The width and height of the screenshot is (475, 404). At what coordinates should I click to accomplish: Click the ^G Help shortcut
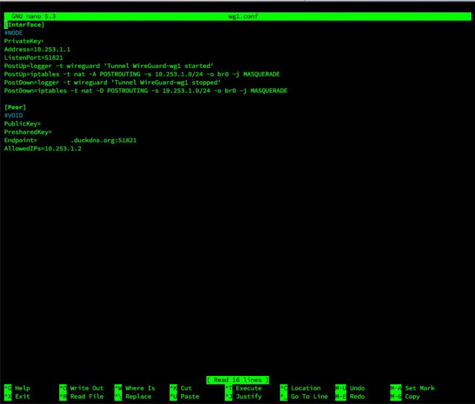pos(17,388)
